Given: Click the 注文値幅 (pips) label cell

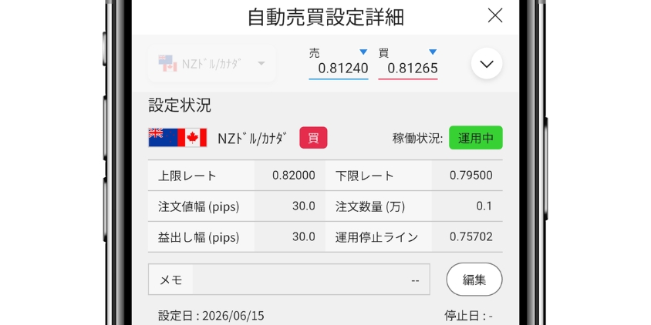Looking at the screenshot, I should 201,206.
